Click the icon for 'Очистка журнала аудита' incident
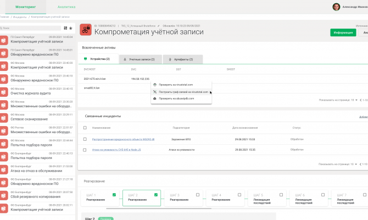Viewport: 368px width, 220px height. tap(4, 91)
